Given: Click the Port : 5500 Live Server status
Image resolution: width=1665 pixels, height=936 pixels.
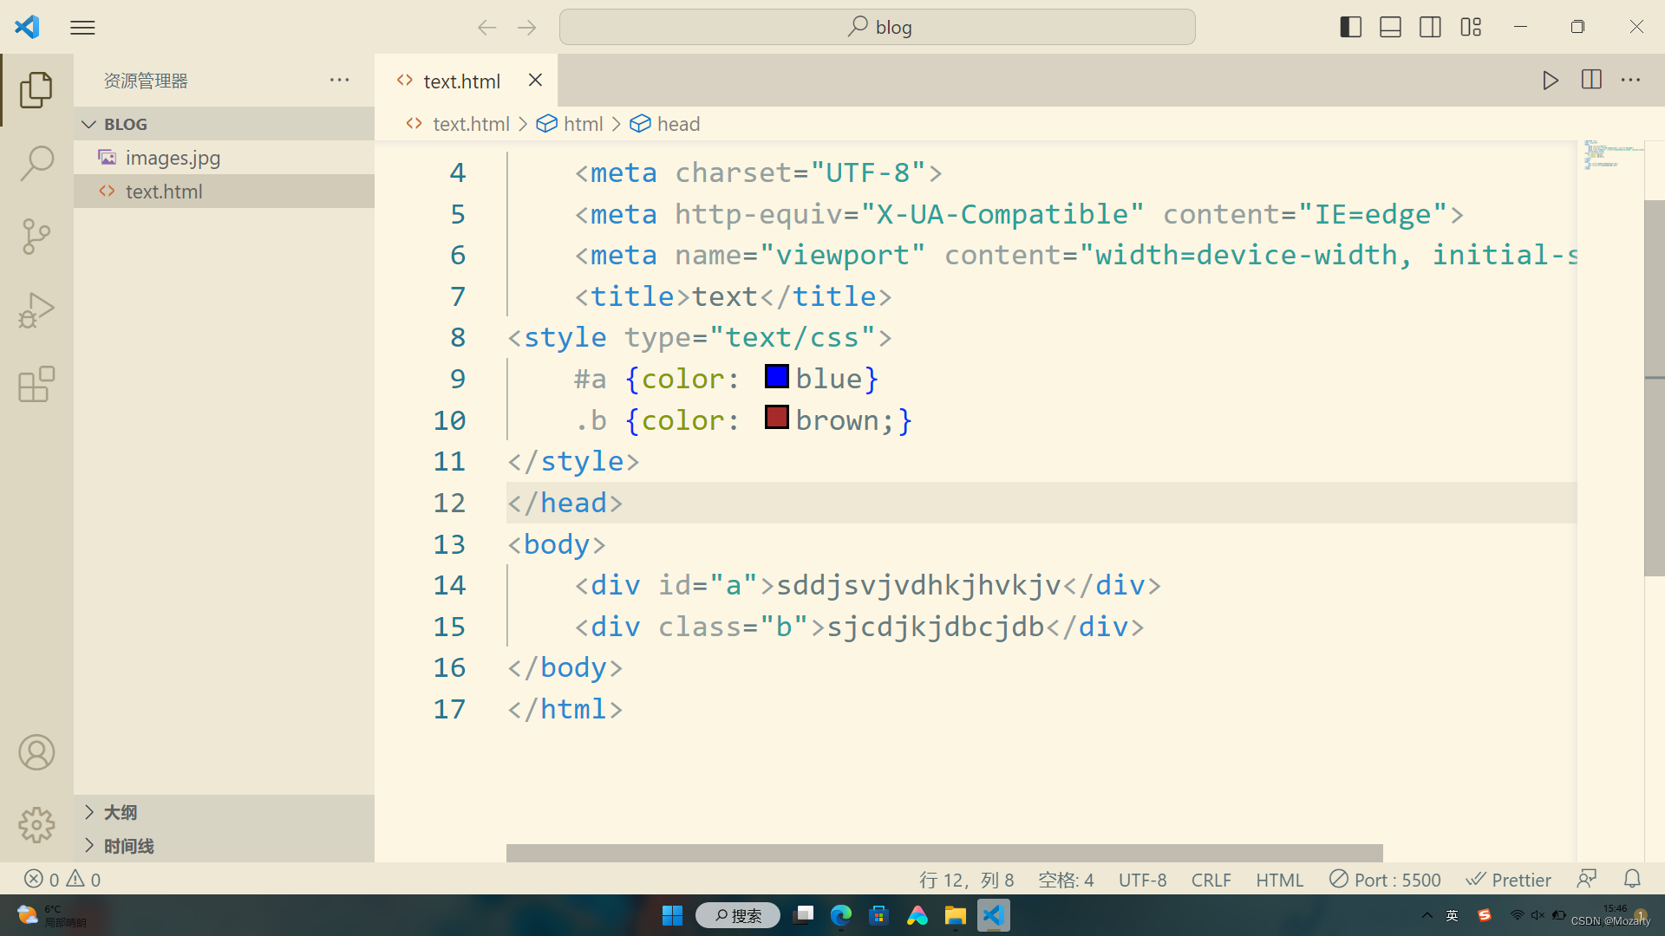Looking at the screenshot, I should click(1385, 880).
